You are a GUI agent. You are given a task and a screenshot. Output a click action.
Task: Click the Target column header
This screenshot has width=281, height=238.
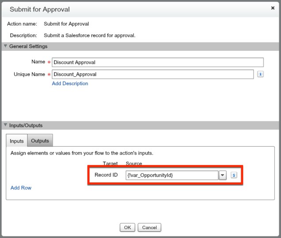coord(110,164)
